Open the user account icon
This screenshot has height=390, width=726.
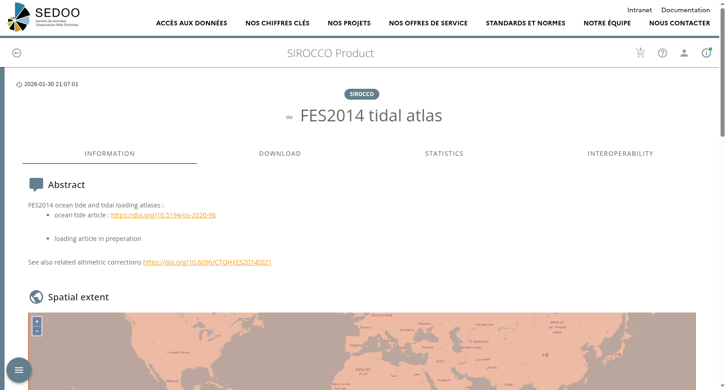tap(684, 53)
